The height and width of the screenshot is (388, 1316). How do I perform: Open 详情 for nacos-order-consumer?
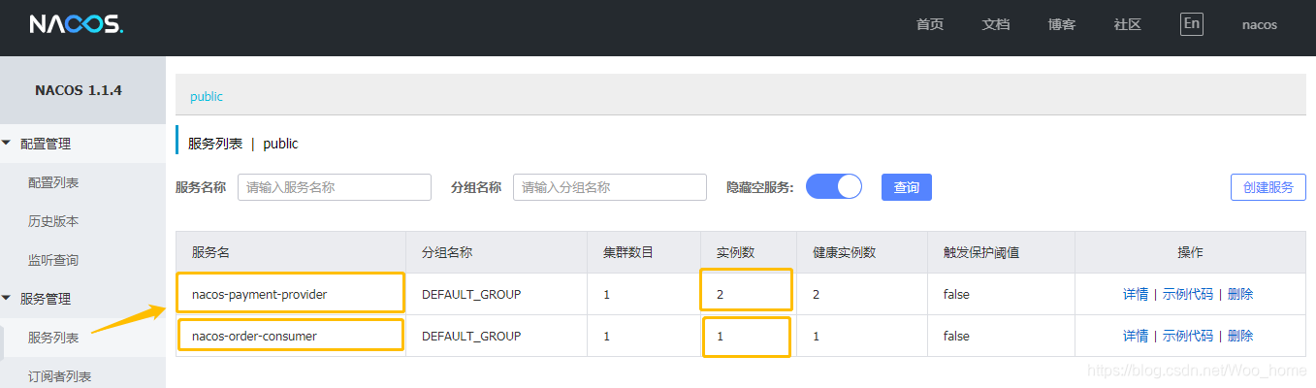(x=1136, y=336)
